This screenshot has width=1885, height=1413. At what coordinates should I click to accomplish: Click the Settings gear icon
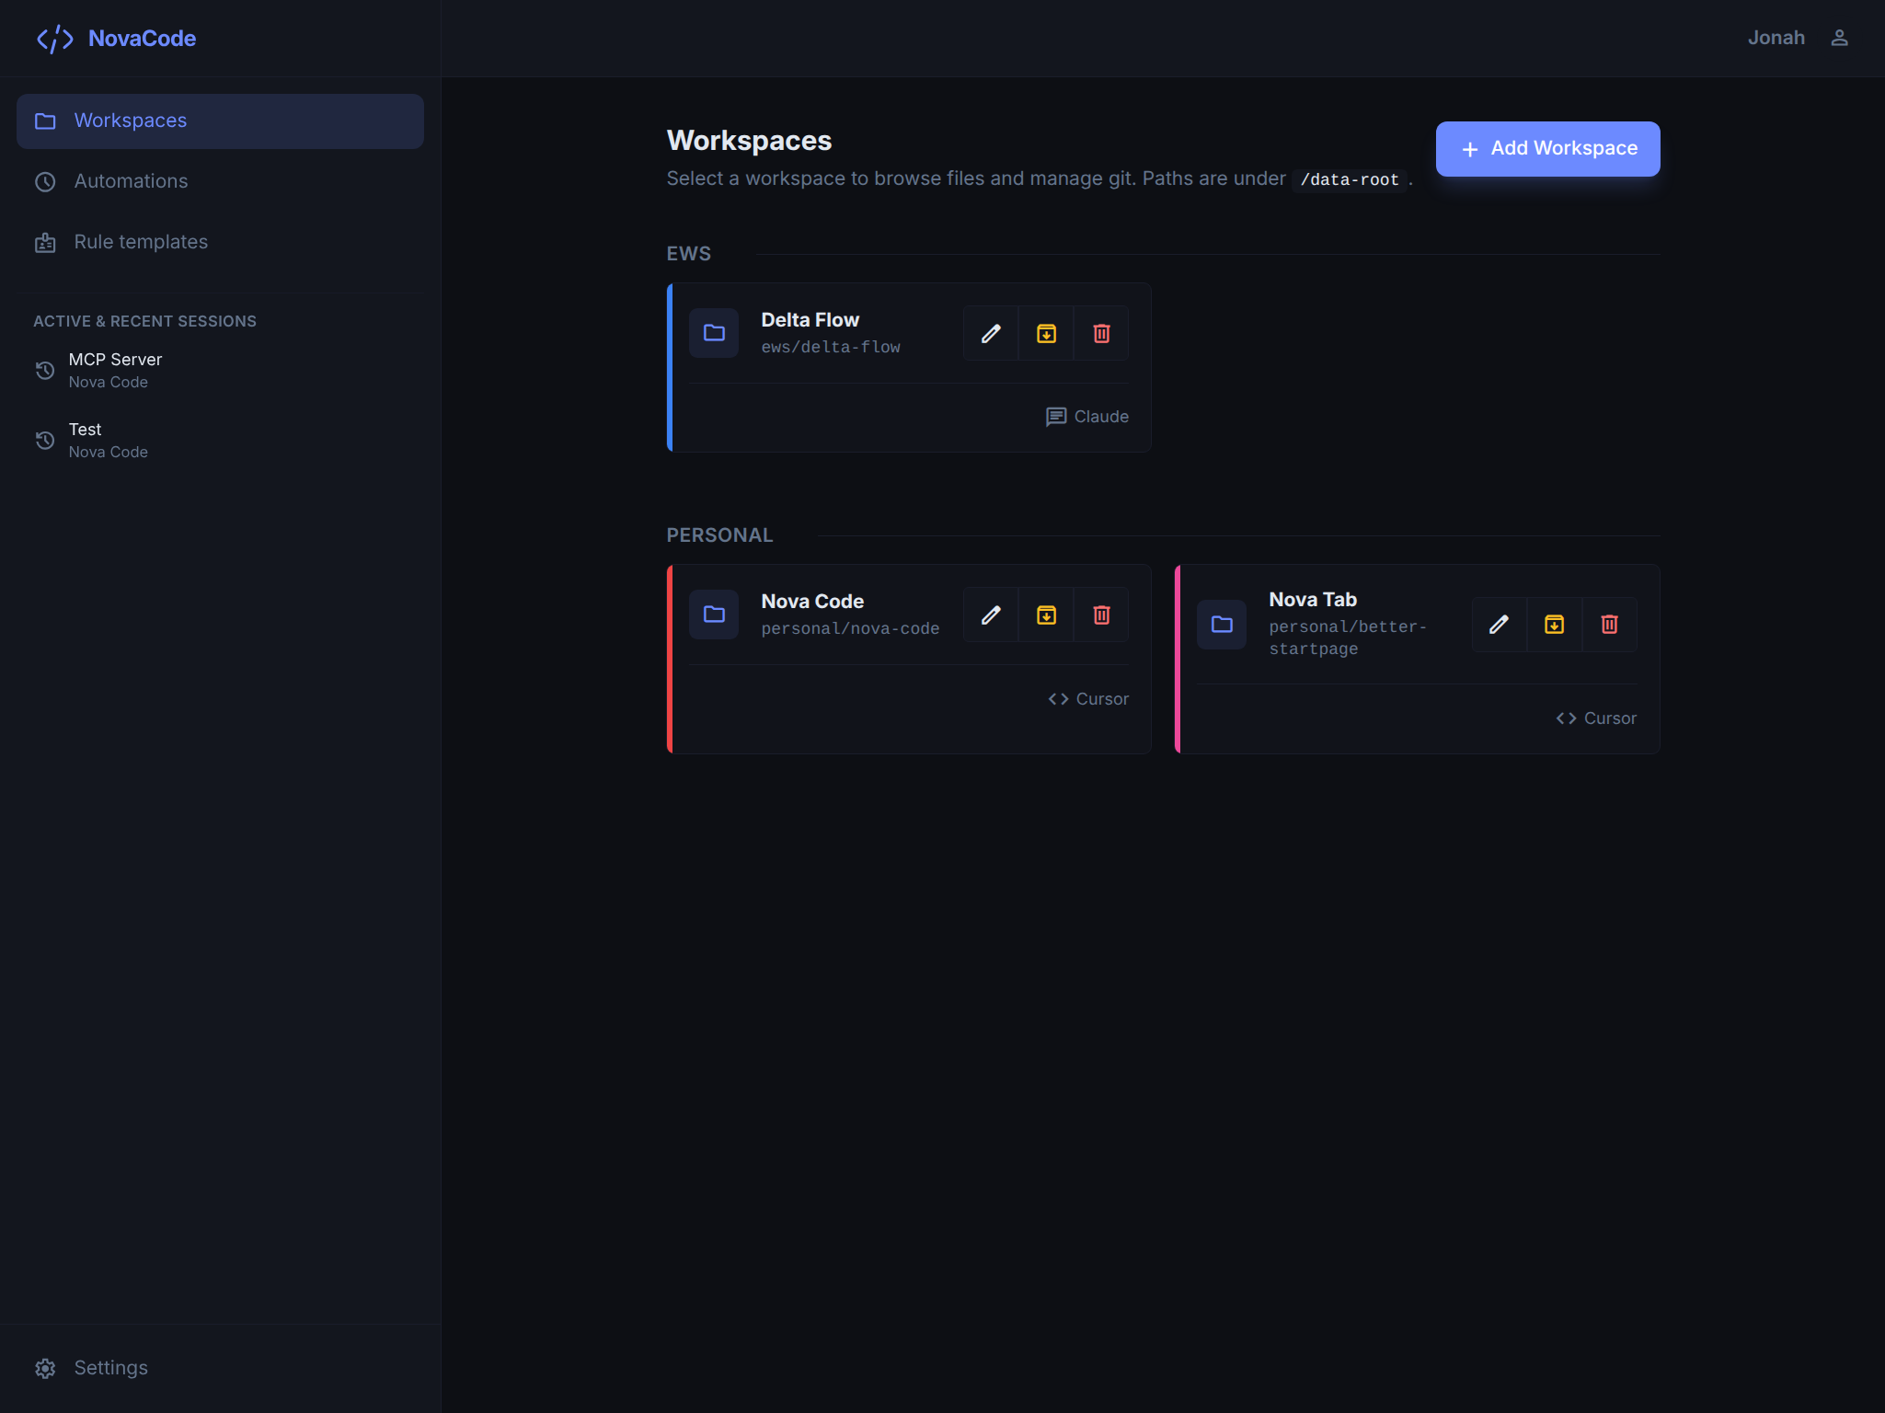click(x=45, y=1368)
